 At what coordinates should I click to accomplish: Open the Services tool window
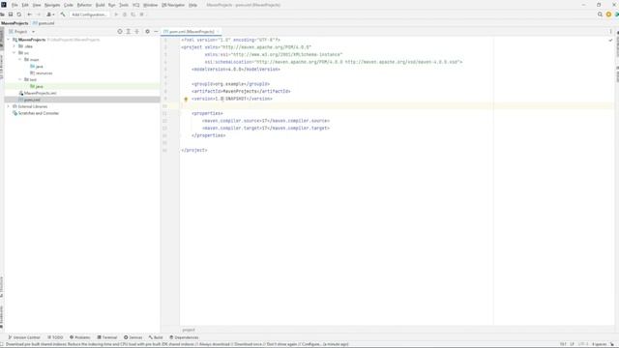point(133,337)
